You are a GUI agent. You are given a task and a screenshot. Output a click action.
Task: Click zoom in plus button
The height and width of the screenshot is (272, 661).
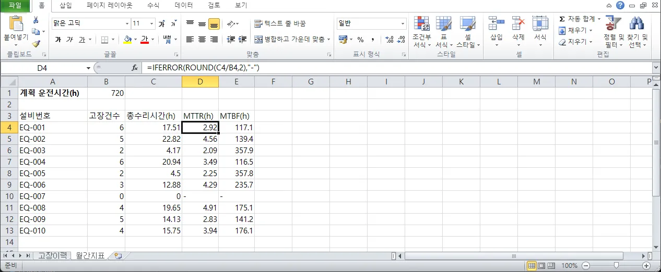(x=646, y=266)
